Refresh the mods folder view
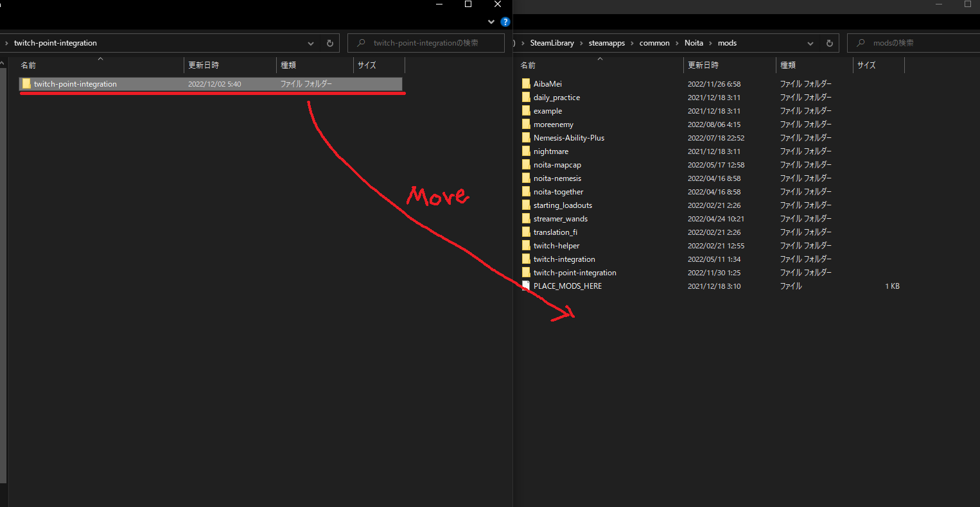The image size is (980, 507). pyautogui.click(x=829, y=43)
